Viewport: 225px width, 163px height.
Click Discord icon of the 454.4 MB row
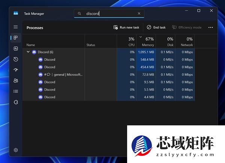click(x=40, y=67)
